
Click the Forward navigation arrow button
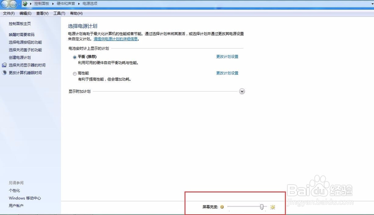point(13,4)
